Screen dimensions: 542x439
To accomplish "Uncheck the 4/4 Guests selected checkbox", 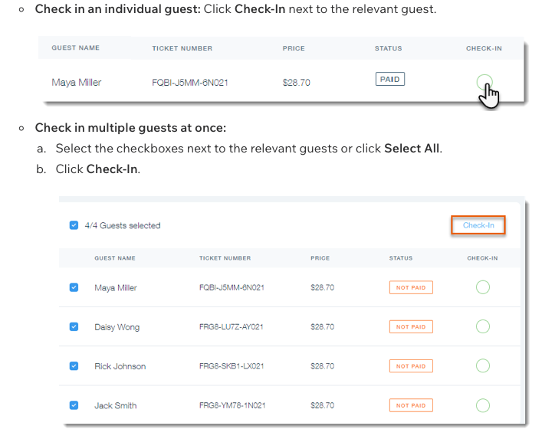I will [74, 225].
